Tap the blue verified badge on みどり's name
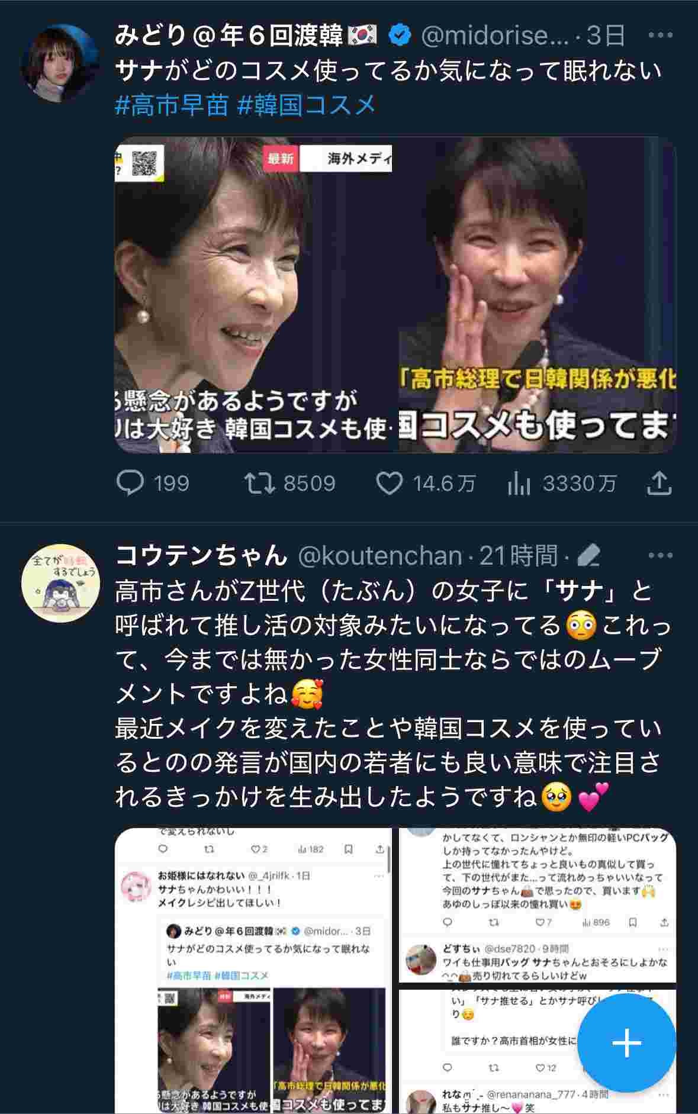This screenshot has width=698, height=1114. (x=400, y=36)
